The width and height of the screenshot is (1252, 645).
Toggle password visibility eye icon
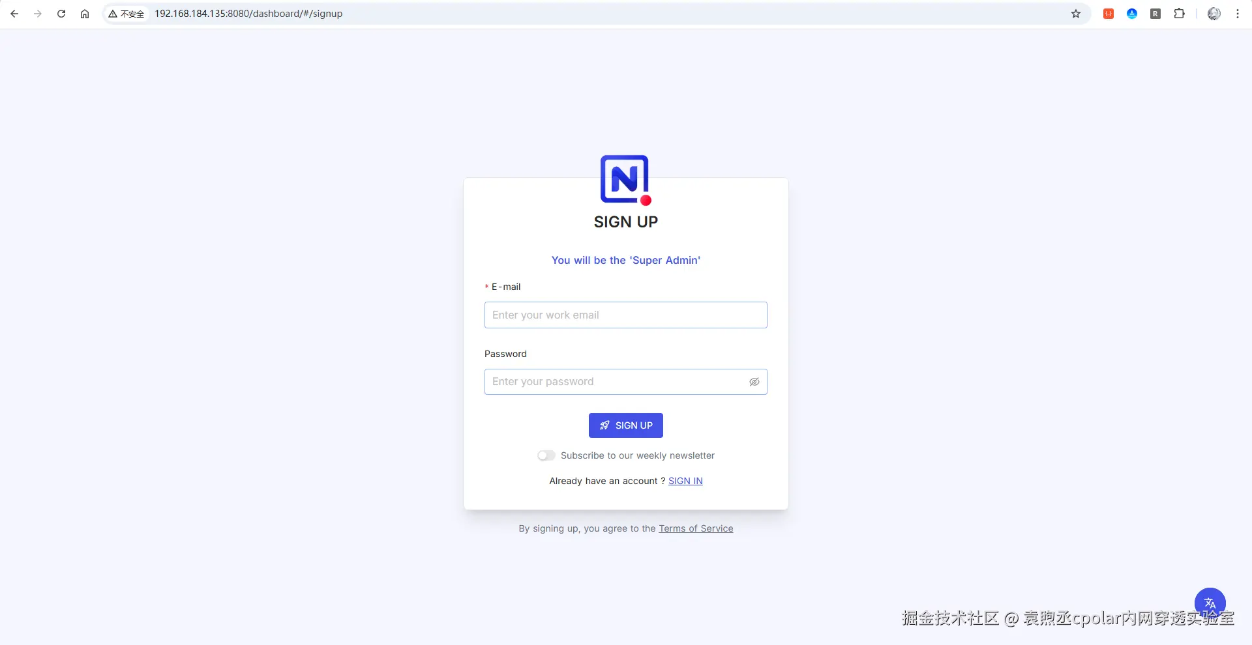pos(754,382)
